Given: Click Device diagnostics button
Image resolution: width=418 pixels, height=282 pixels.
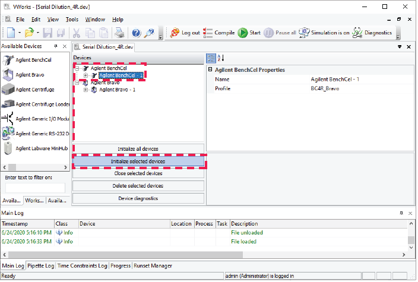Looking at the screenshot, I should pyautogui.click(x=138, y=198).
